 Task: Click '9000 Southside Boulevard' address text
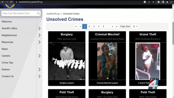point(148,39)
